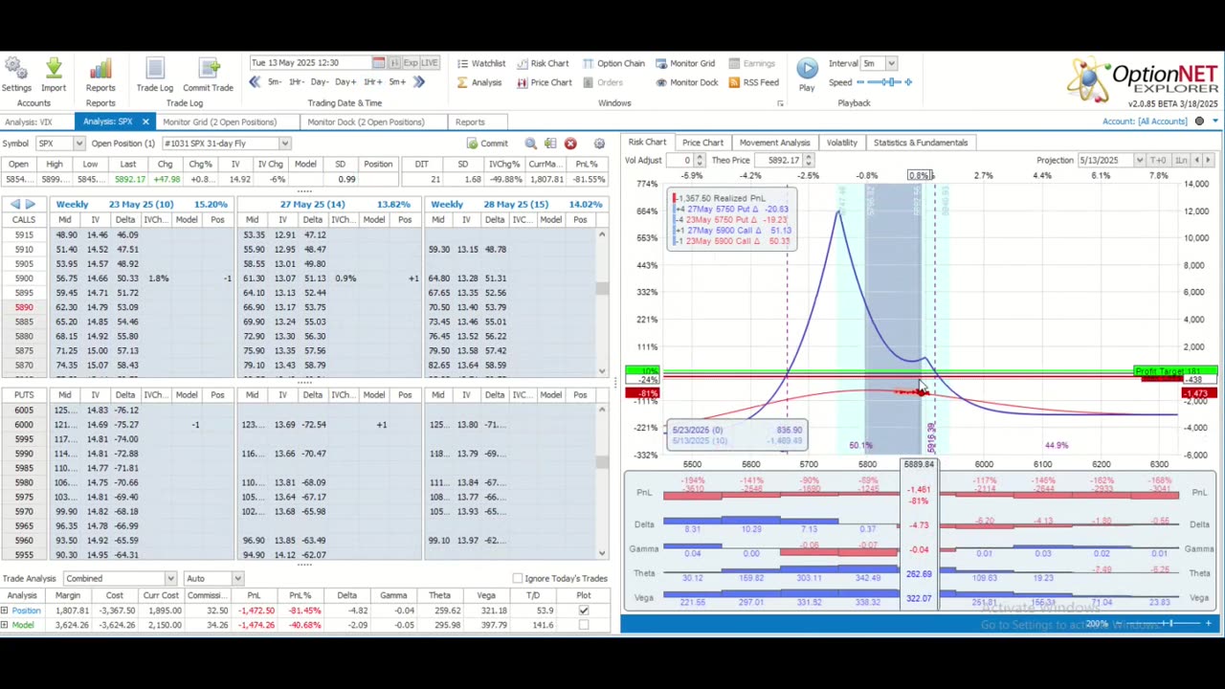Image resolution: width=1225 pixels, height=689 pixels.
Task: Open the Monitor Grid window
Action: (685, 63)
